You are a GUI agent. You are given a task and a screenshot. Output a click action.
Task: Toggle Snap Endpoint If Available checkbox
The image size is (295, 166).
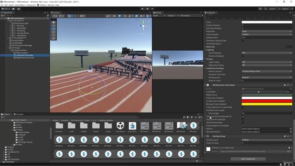[x=243, y=125]
